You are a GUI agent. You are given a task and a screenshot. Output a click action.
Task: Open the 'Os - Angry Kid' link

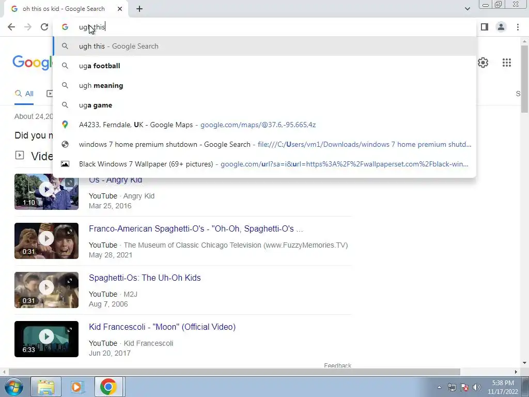115,180
